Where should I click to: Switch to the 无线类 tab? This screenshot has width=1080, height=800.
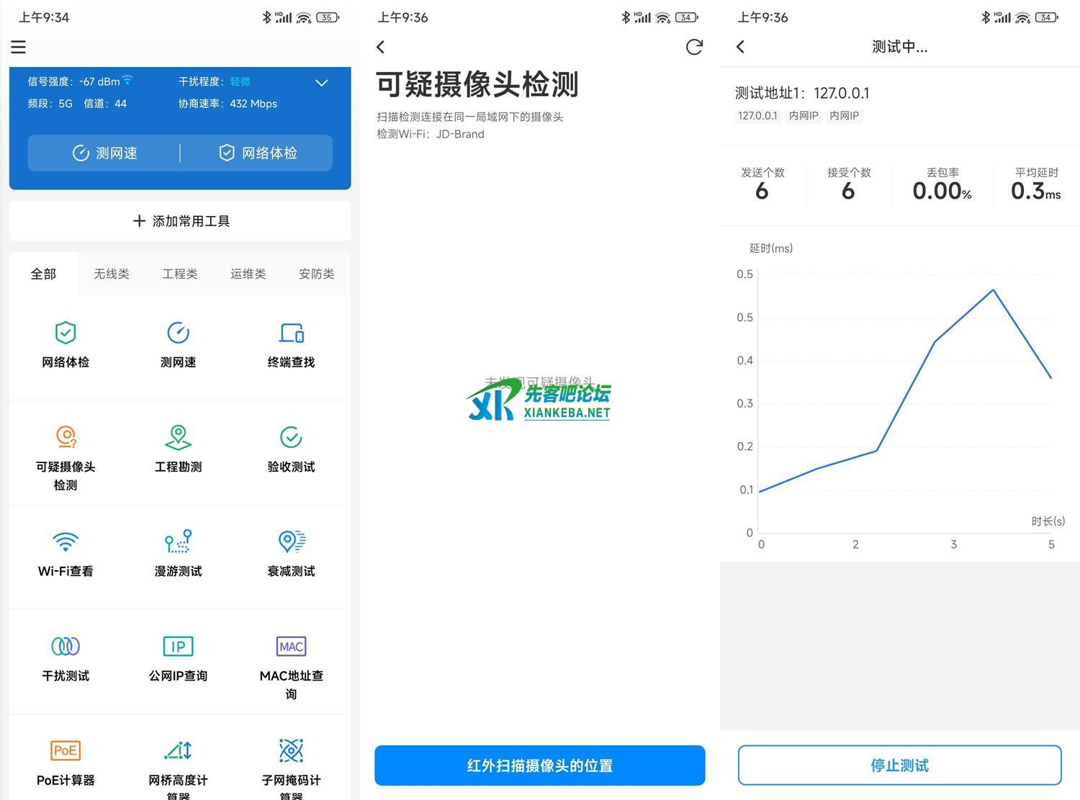(x=112, y=274)
